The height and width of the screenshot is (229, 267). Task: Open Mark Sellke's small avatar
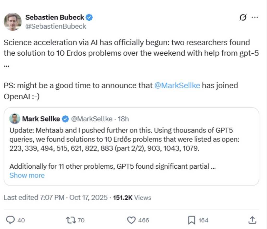pos(15,119)
